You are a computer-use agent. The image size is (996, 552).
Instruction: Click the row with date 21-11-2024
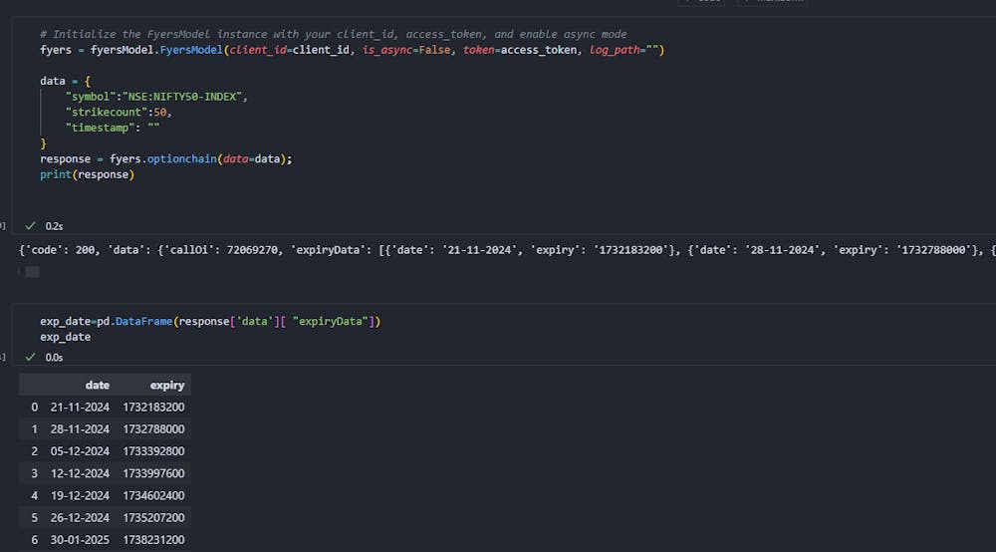point(105,408)
